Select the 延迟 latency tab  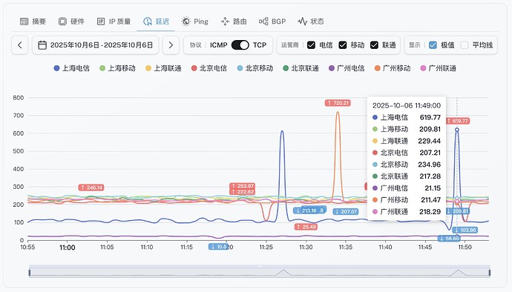point(156,21)
